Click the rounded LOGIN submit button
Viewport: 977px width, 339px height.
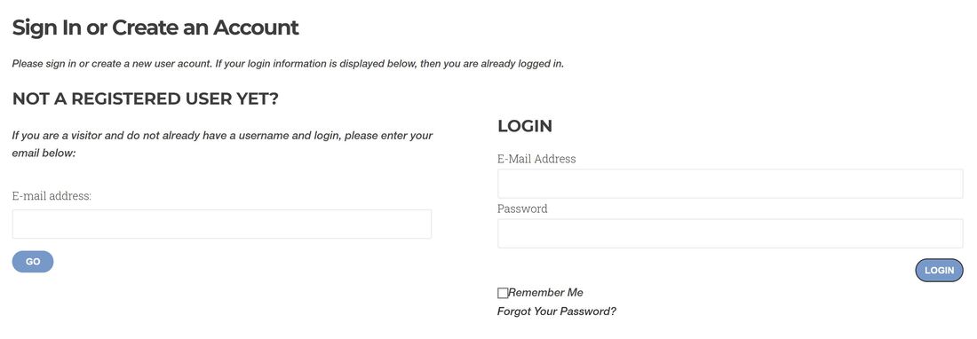tap(939, 271)
